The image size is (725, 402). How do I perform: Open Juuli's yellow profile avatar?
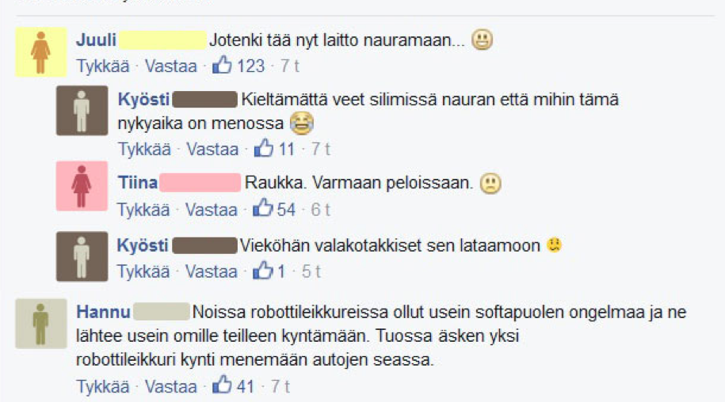coord(41,51)
